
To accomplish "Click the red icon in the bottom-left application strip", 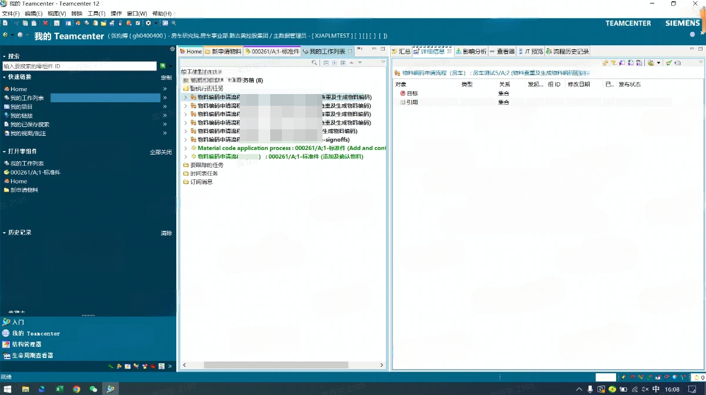I will coord(153,366).
